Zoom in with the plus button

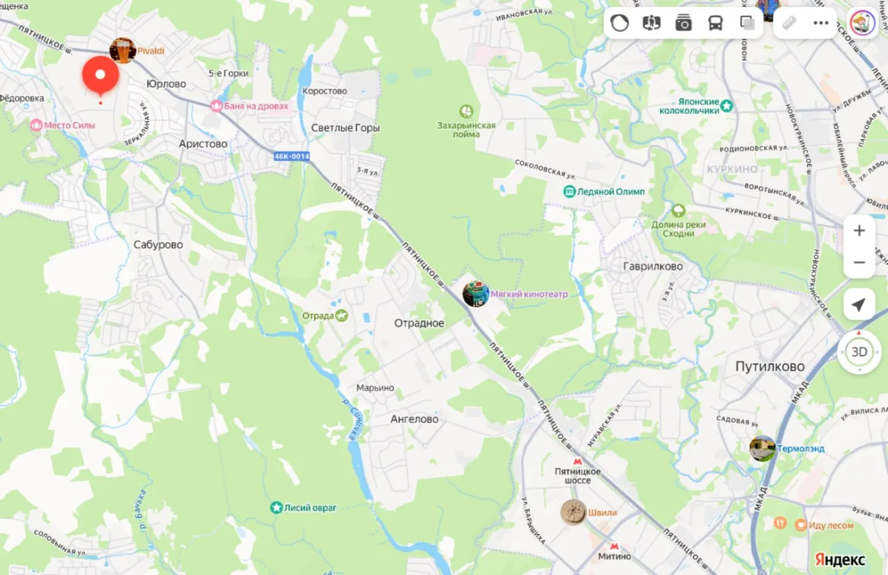(x=860, y=231)
